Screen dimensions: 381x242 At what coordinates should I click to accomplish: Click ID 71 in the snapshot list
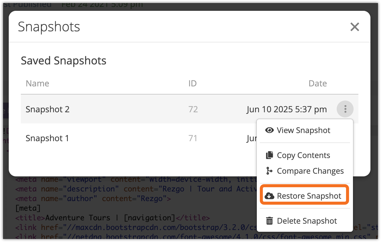[193, 138]
